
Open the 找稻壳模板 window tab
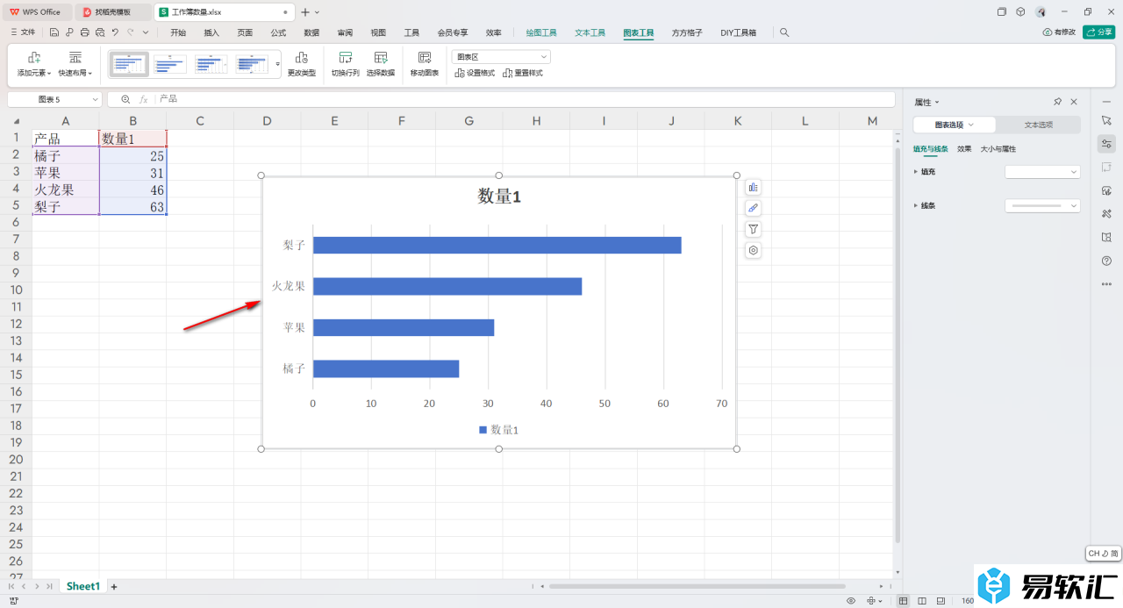pos(113,11)
